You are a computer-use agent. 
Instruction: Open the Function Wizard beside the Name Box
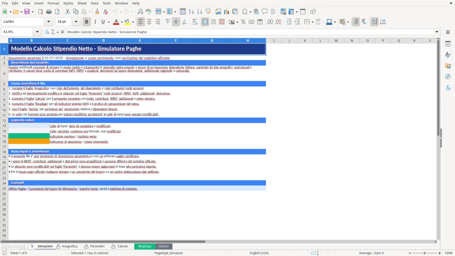tap(47, 32)
